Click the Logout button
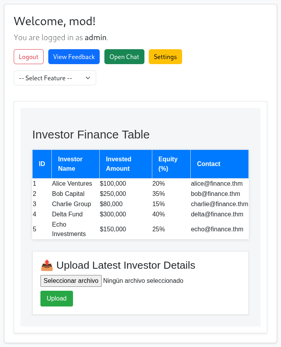This screenshot has width=281, height=347. click(29, 57)
